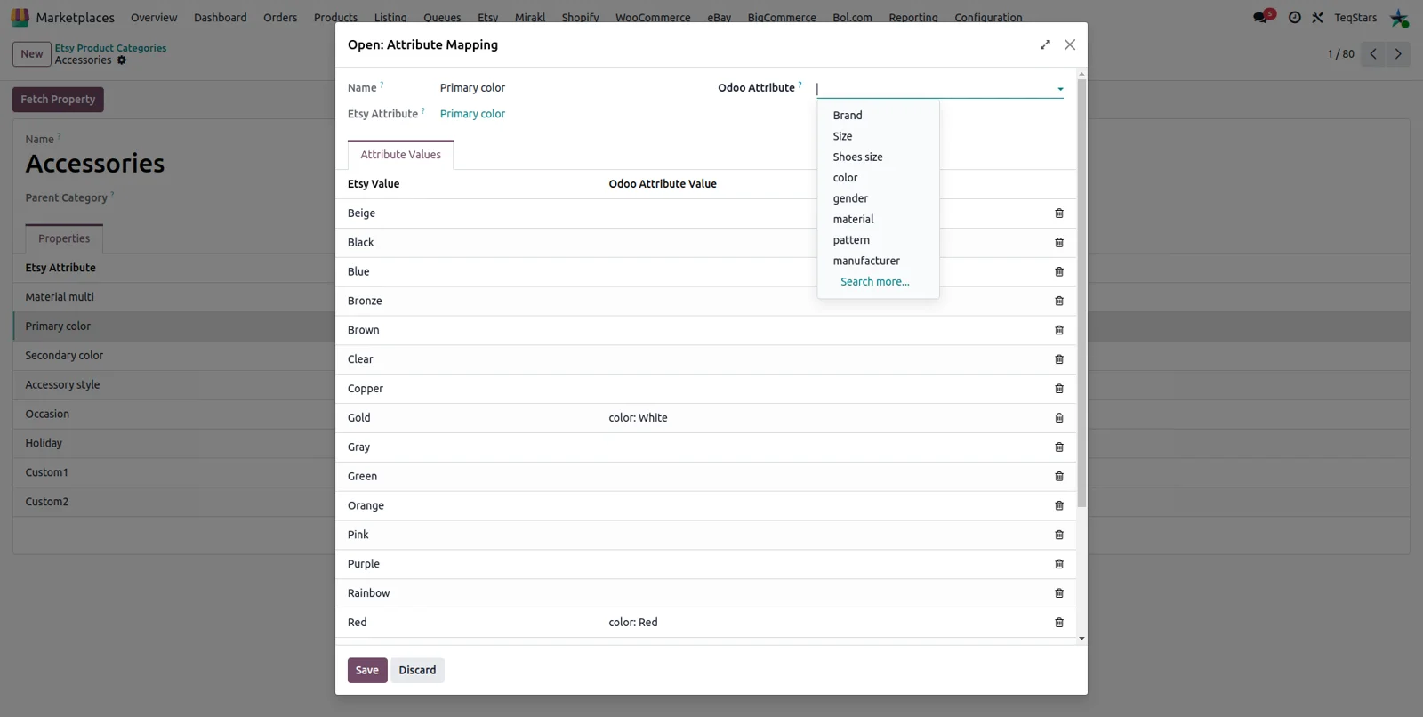
Task: Open the debug tools icon
Action: [x=1317, y=17]
